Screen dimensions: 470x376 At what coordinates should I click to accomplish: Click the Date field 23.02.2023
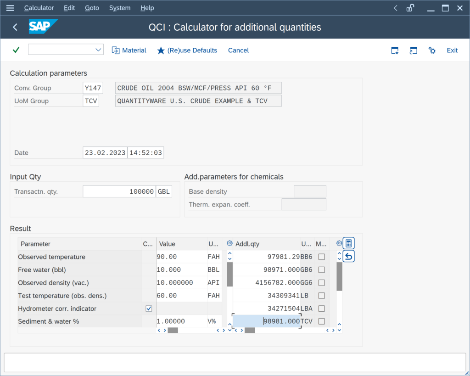coord(105,152)
